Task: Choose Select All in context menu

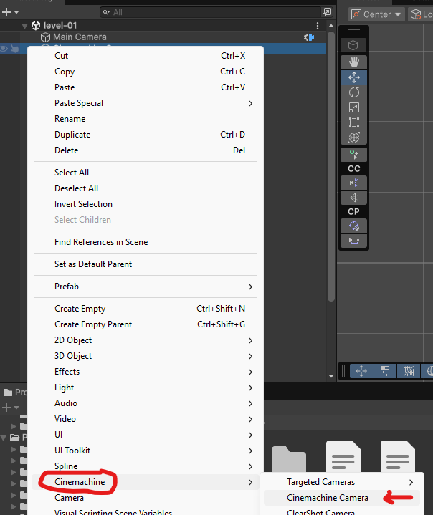Action: point(146,173)
